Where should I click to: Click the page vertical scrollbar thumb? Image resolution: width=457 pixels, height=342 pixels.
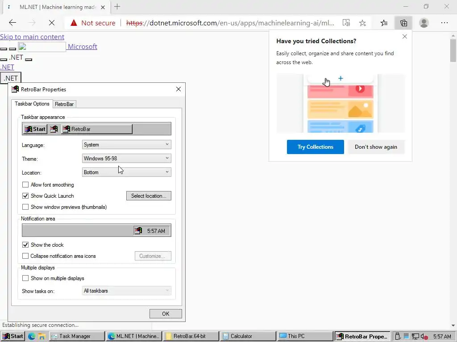(x=453, y=51)
